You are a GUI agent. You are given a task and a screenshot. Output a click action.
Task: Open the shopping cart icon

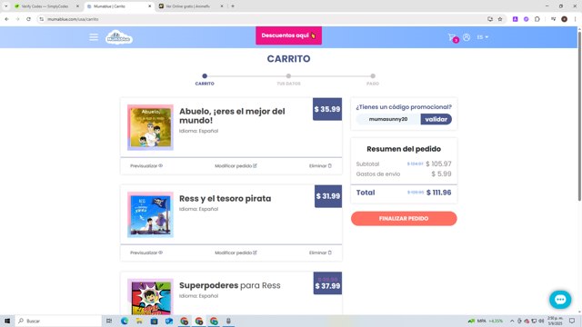[452, 37]
